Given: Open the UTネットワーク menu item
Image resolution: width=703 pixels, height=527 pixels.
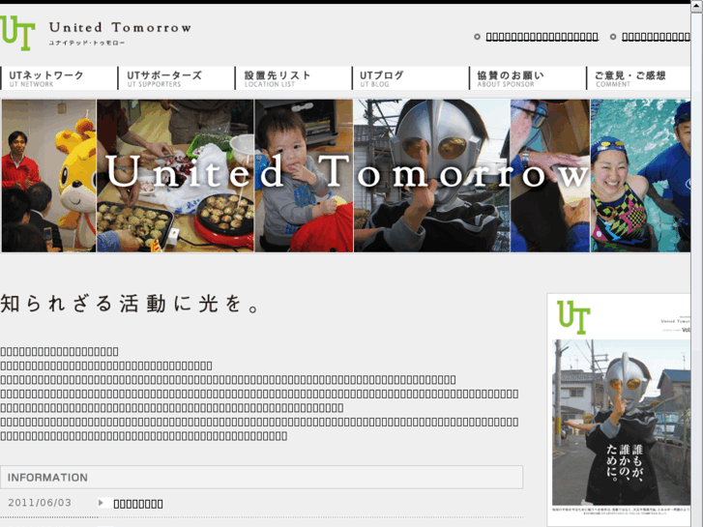Looking at the screenshot, I should [59, 78].
